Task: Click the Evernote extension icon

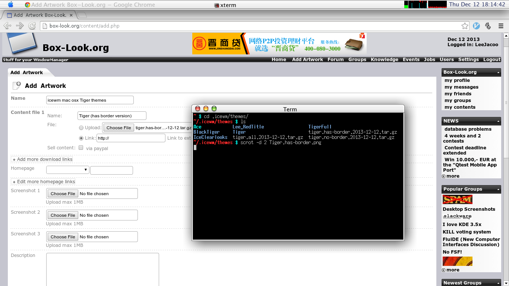Action: click(x=488, y=26)
